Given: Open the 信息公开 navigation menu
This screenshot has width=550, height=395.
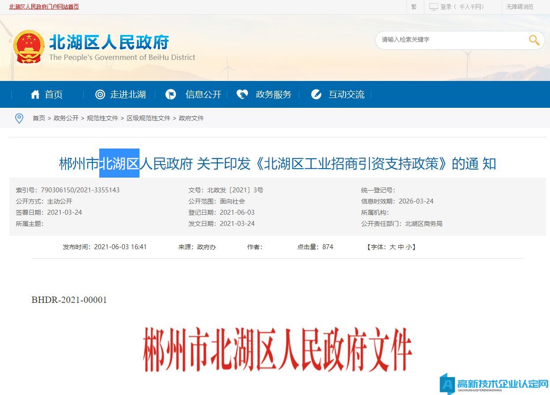Looking at the screenshot, I should 203,94.
